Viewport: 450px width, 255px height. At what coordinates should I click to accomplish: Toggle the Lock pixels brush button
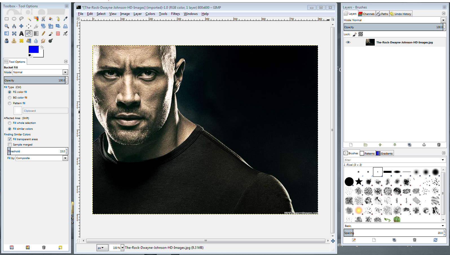click(355, 34)
